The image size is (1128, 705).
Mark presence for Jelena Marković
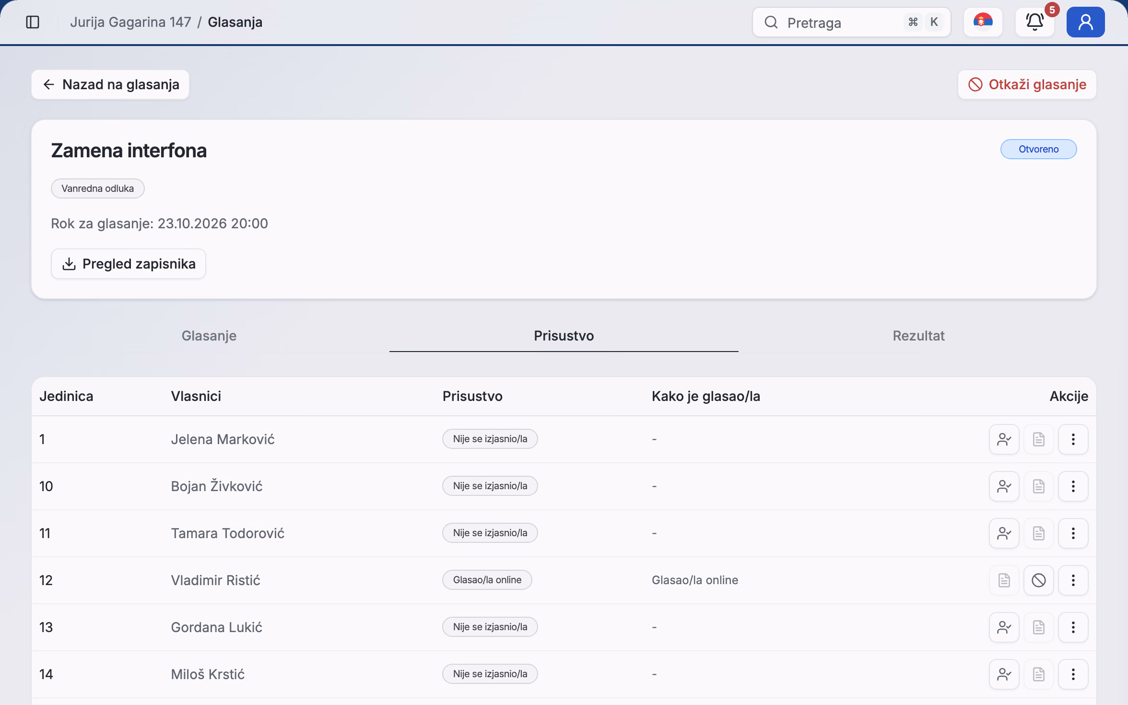(x=1004, y=439)
